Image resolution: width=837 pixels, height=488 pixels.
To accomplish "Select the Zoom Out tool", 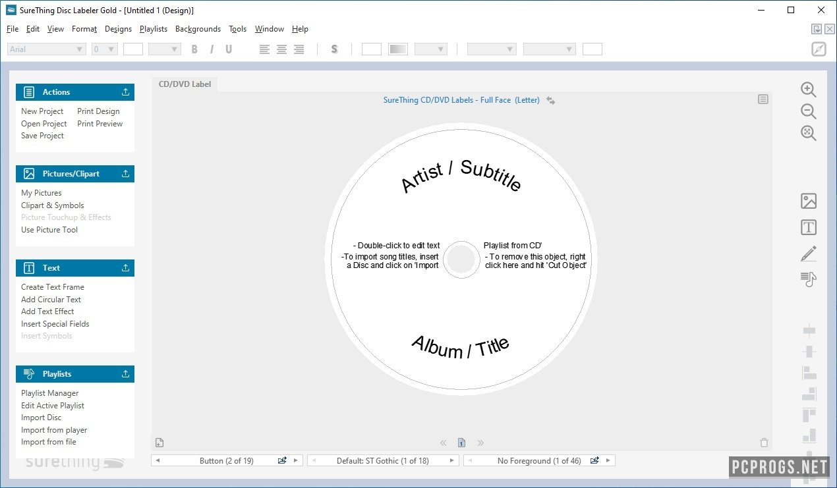I will [809, 111].
